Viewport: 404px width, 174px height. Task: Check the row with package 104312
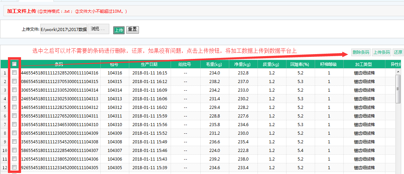[x=14, y=107]
